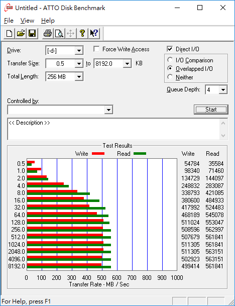This screenshot has height=306, width=235.
Task: Select the I/O Comparison radio button
Action: 170,60
